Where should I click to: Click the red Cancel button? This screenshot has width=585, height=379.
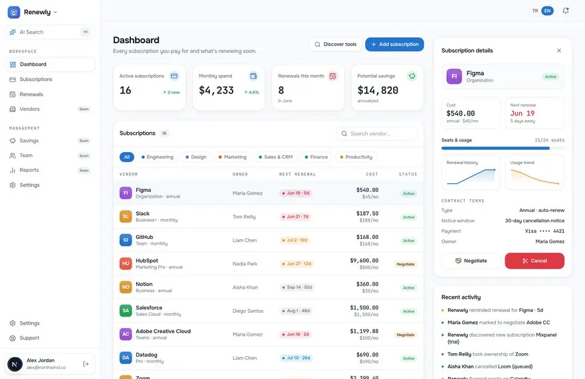click(x=534, y=261)
